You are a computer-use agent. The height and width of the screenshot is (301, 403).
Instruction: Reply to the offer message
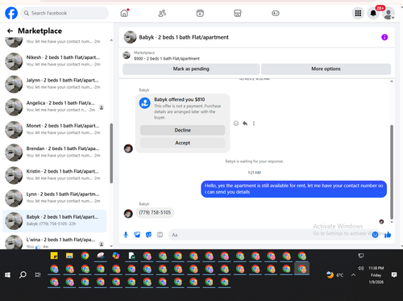(245, 123)
